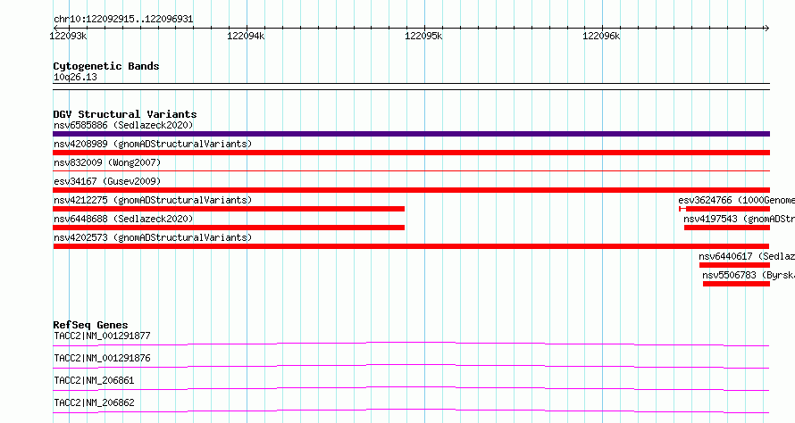
Task: Click the DGV Structural Variants track heading
Action: [125, 114]
